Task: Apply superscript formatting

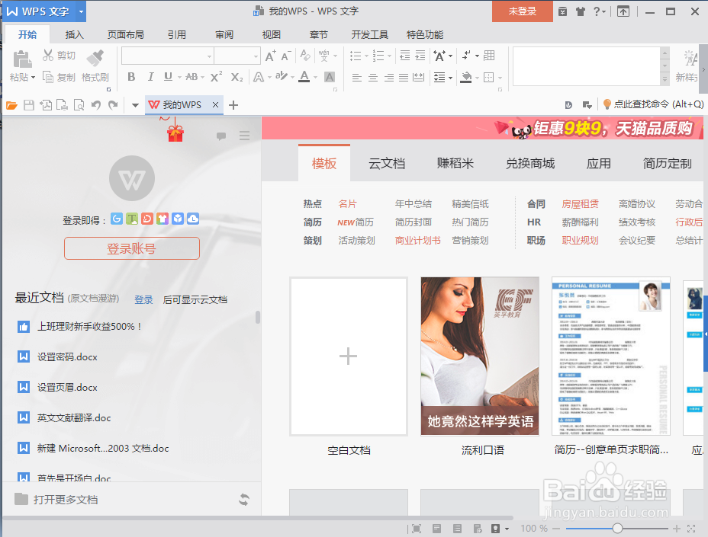Action: (x=216, y=77)
